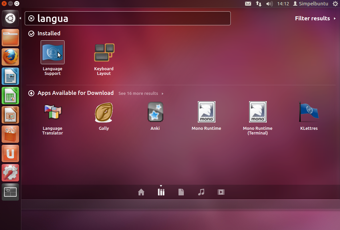Viewport: 340px width, 230px height.
Task: Collapse the Installed results section
Action: (x=45, y=33)
